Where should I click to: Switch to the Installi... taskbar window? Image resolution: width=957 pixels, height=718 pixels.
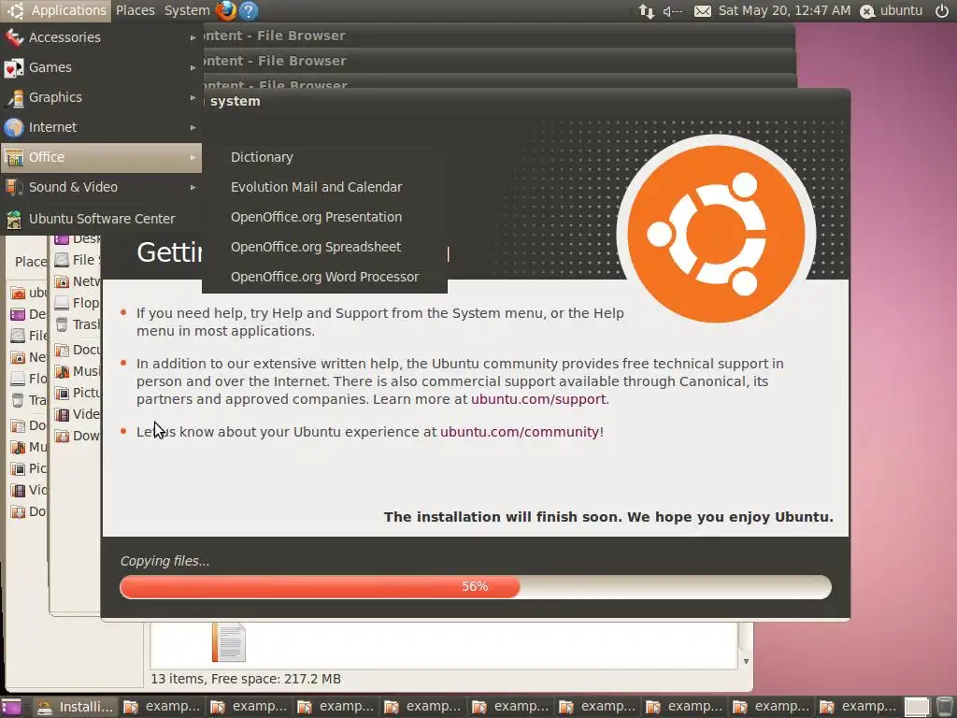pos(76,707)
